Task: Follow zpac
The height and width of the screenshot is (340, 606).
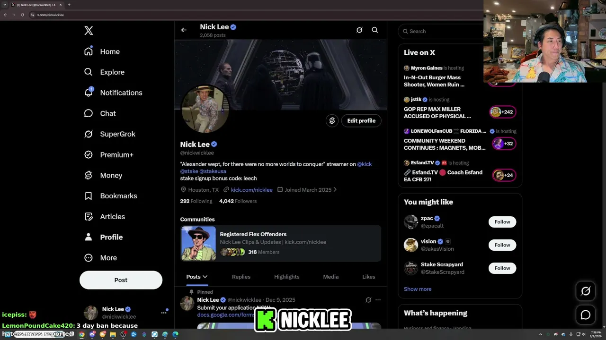Action: (502, 222)
